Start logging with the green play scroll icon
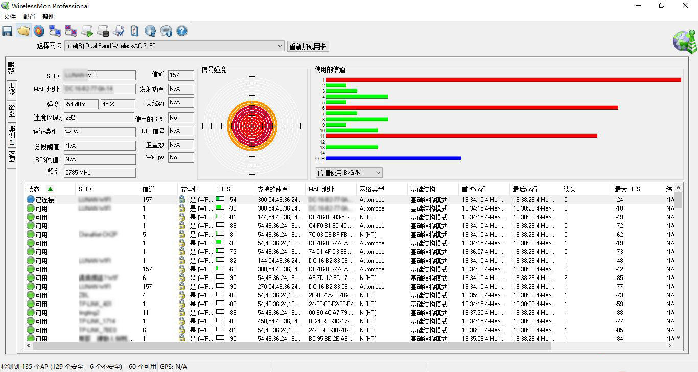Screen dimensions: 698x372 click(87, 31)
